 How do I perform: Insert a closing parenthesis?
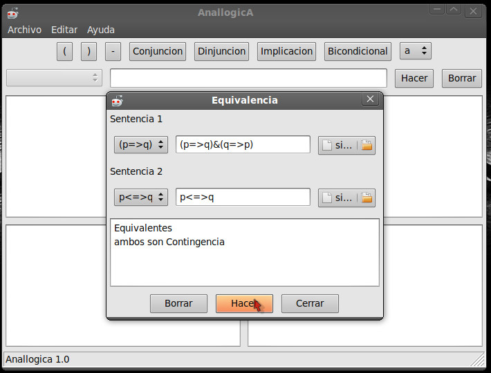(x=89, y=51)
